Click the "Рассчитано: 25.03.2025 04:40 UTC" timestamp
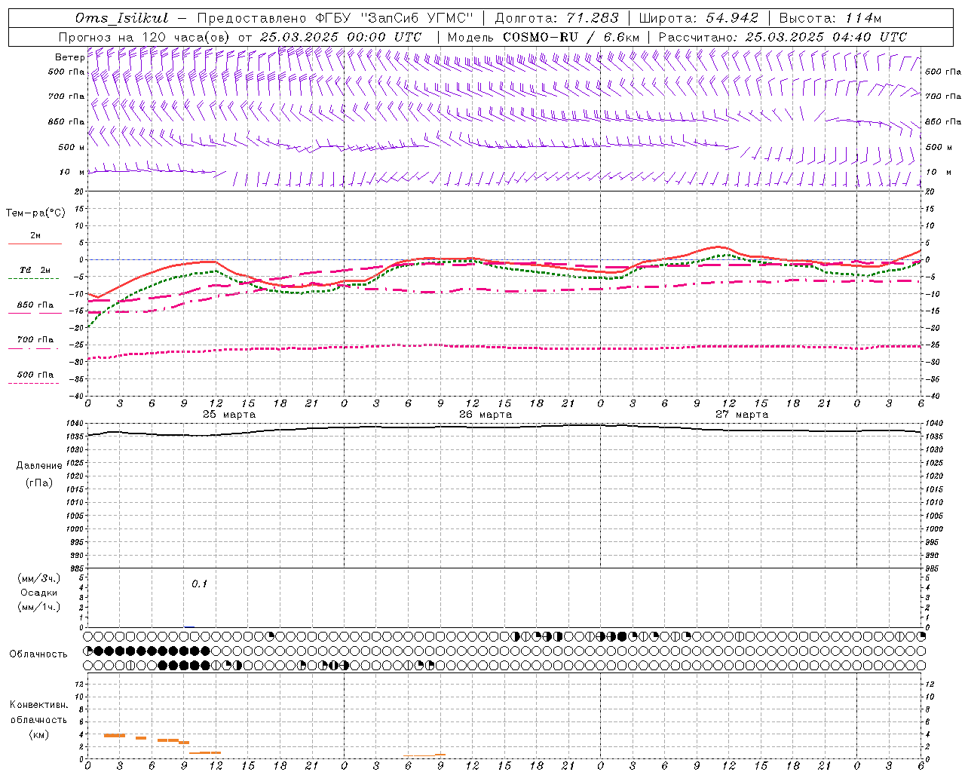 click(783, 37)
